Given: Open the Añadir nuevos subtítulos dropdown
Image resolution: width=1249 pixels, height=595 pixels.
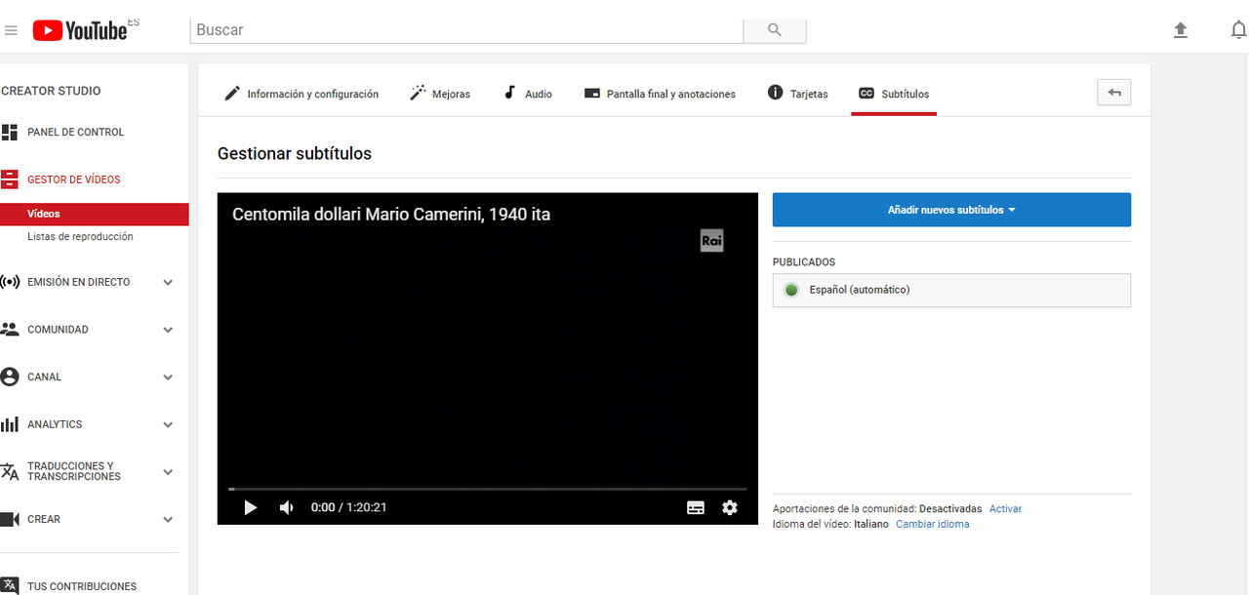Looking at the screenshot, I should pyautogui.click(x=951, y=210).
